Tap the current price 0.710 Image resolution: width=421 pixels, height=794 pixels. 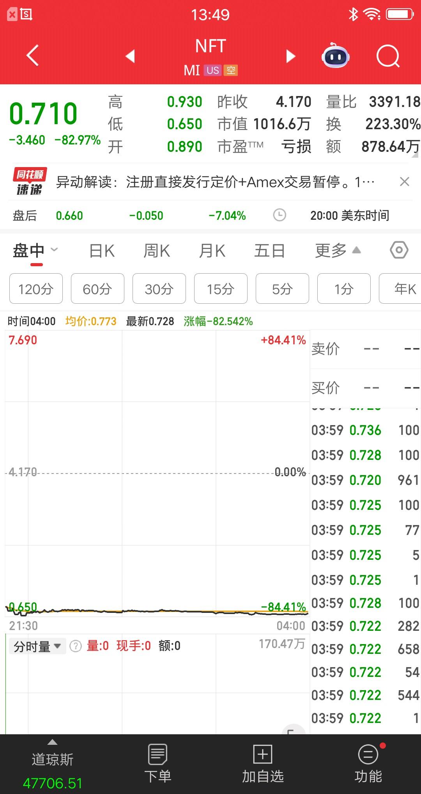pyautogui.click(x=43, y=114)
